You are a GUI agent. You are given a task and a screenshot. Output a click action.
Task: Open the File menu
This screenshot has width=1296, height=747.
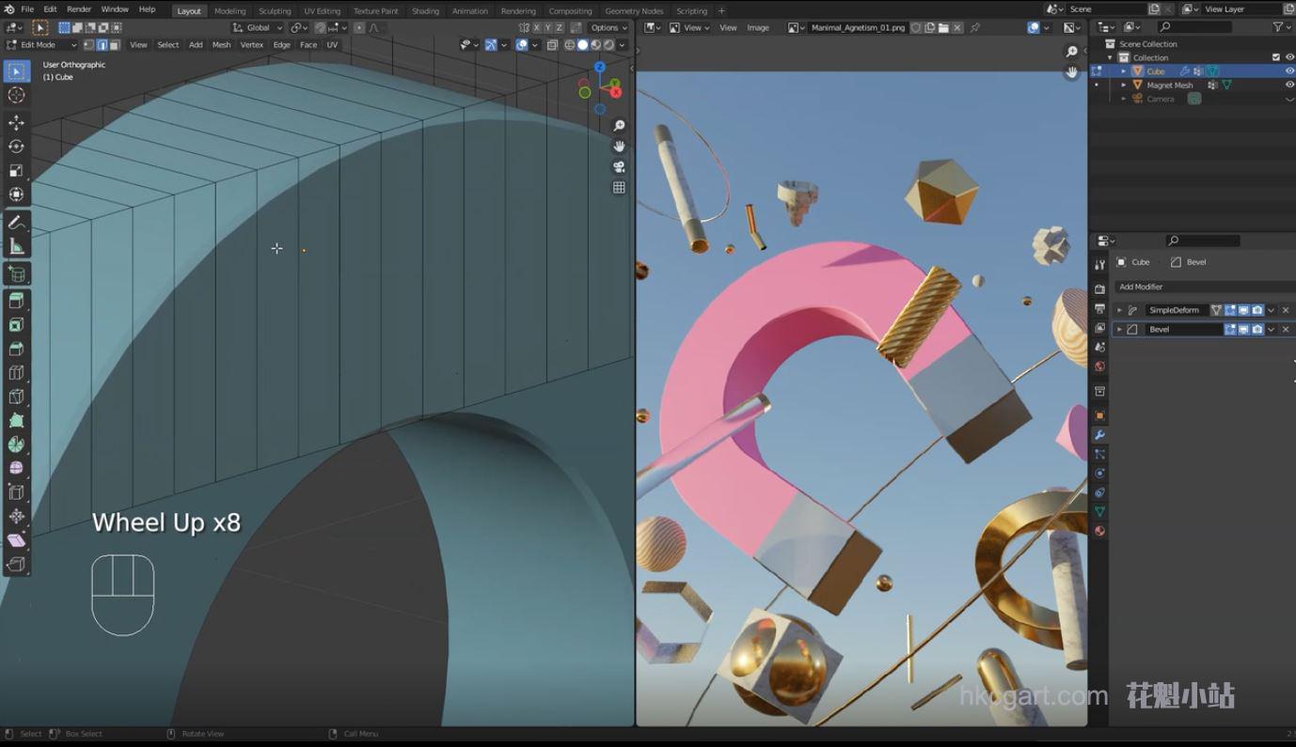click(x=27, y=9)
